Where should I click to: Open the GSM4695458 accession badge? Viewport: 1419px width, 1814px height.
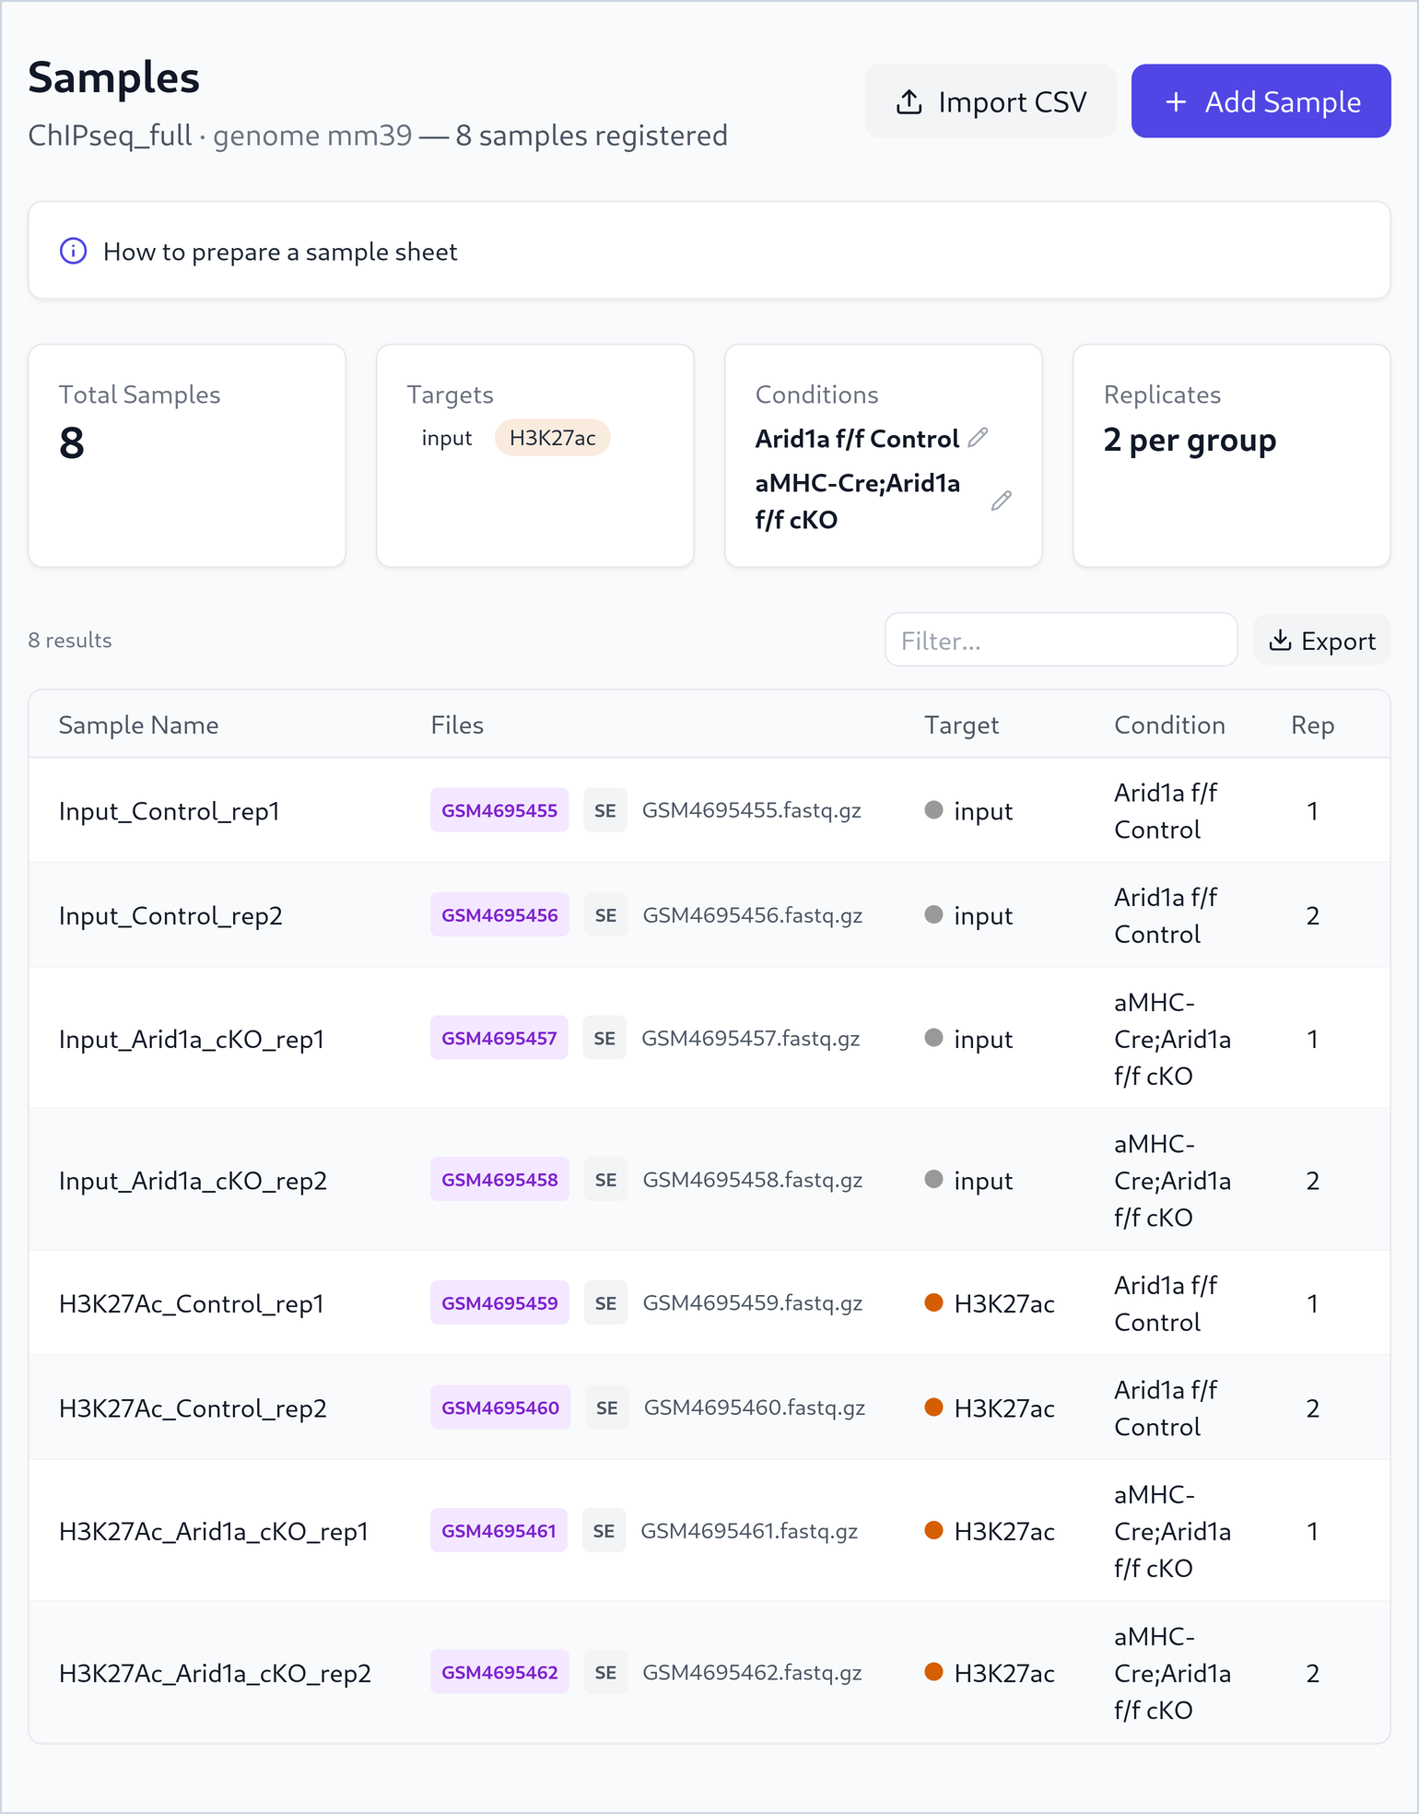tap(499, 1180)
